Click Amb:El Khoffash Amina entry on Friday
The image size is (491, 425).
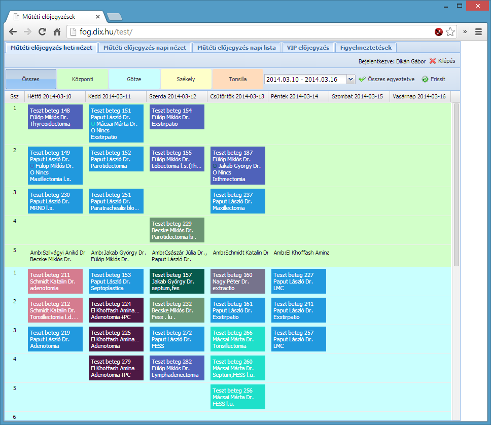pos(301,253)
